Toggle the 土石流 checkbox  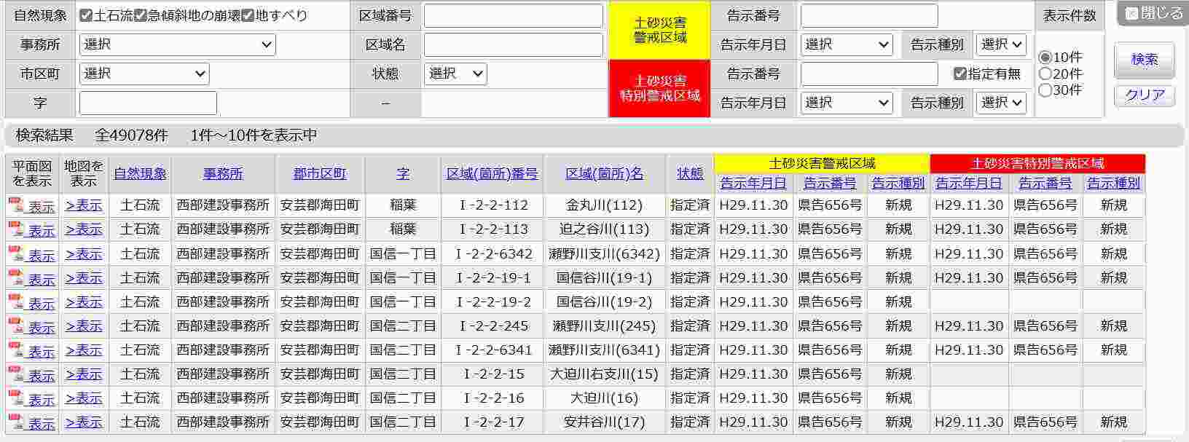click(86, 15)
